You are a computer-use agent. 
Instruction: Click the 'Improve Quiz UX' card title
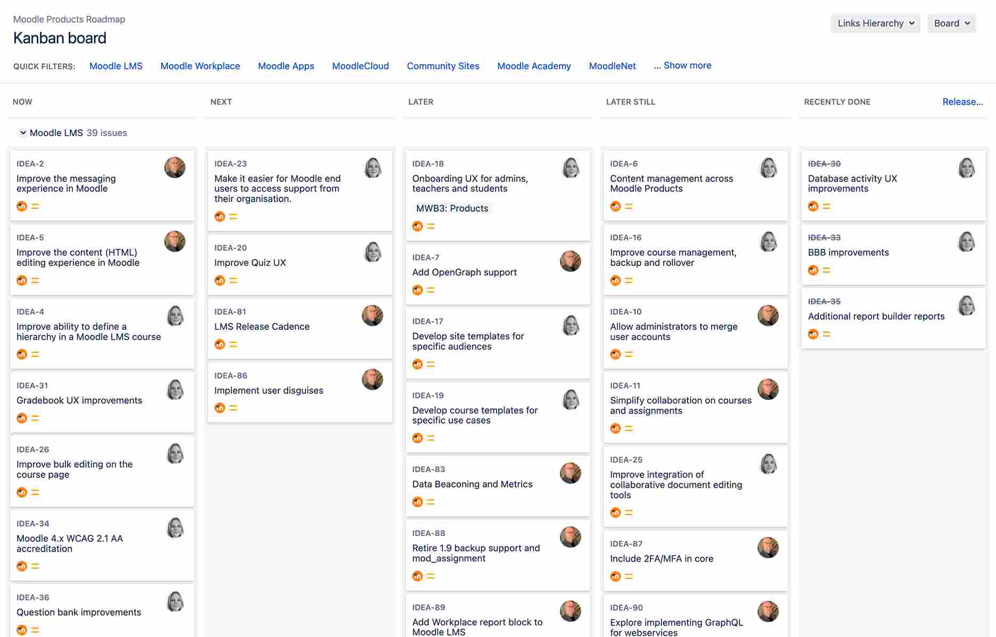[x=250, y=263]
